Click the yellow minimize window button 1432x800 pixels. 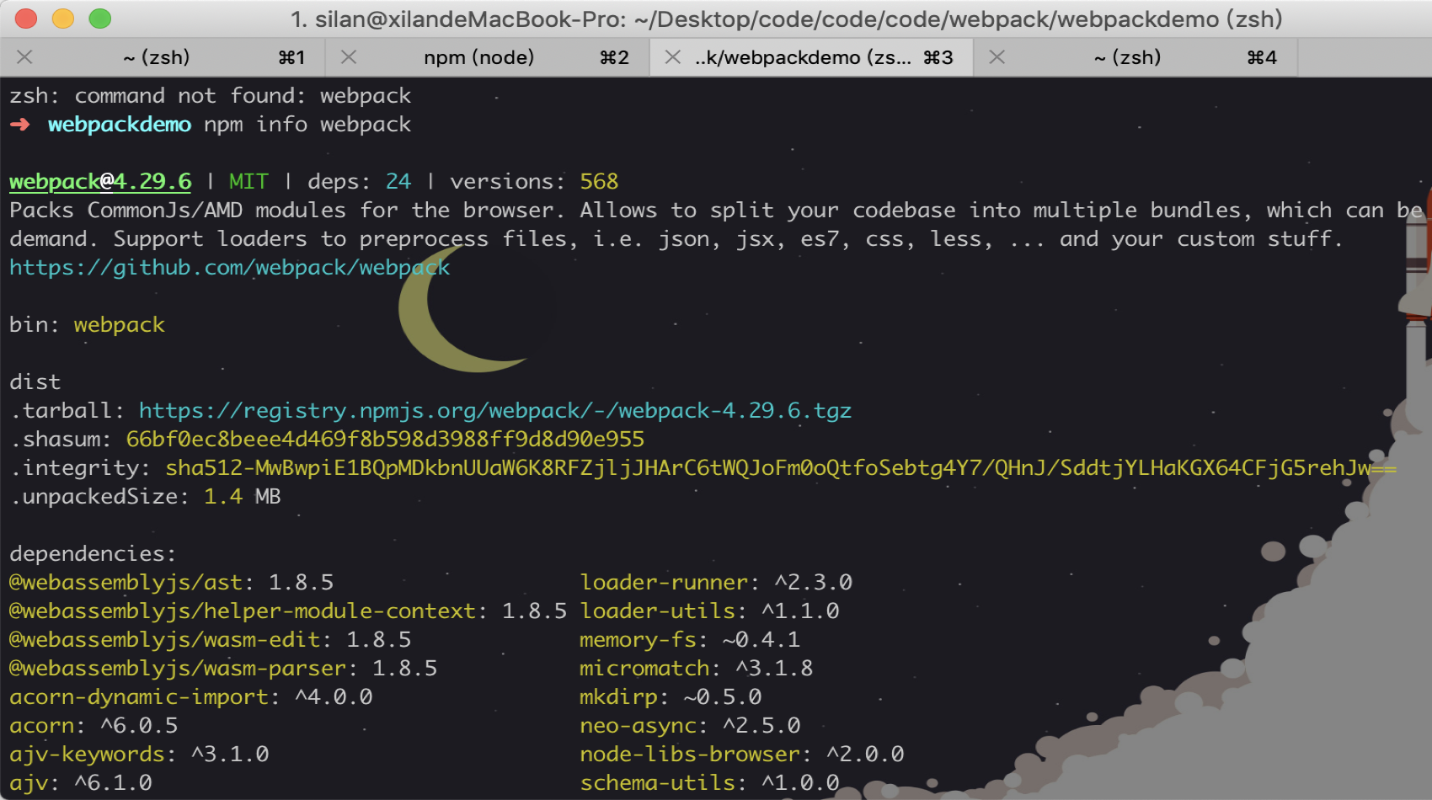pyautogui.click(x=63, y=19)
